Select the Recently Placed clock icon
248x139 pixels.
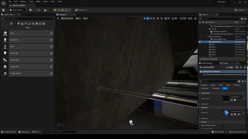point(11,24)
